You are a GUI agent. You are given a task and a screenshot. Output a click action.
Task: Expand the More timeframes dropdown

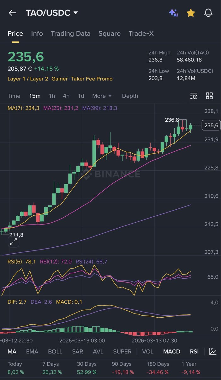click(102, 96)
